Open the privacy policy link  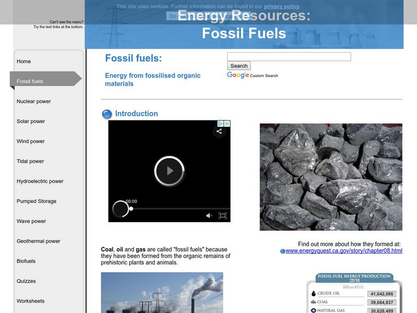[x=281, y=6]
